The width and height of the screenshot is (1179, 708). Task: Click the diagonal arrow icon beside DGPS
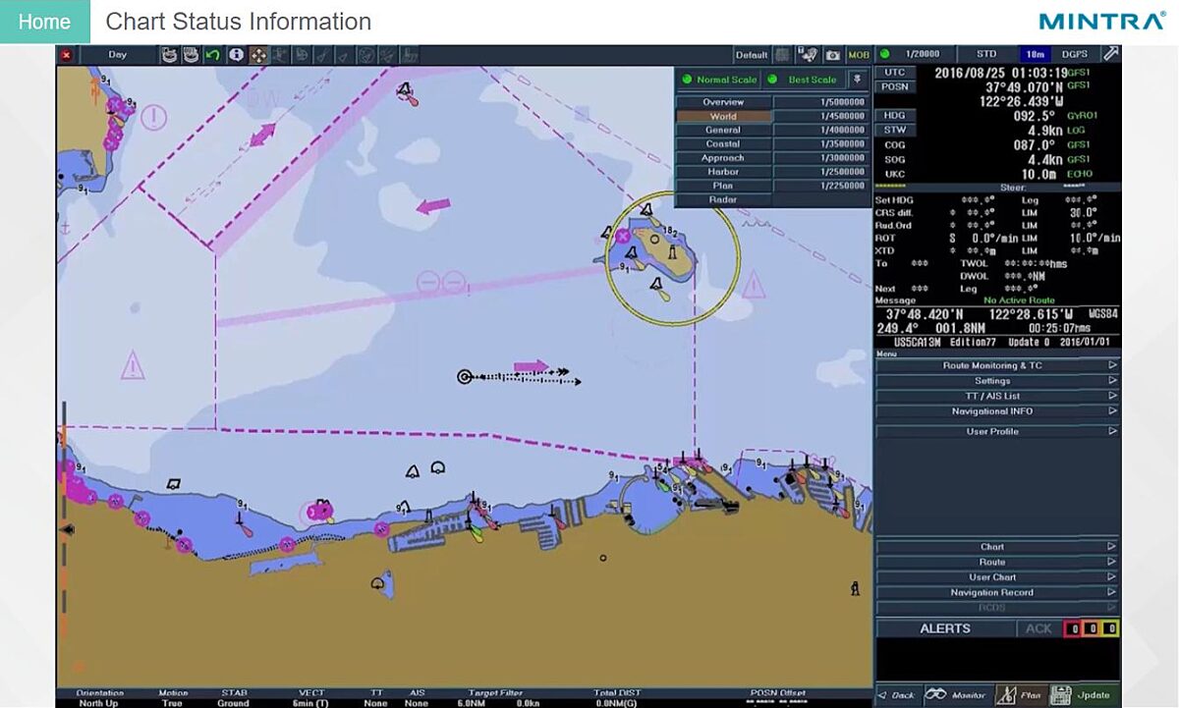click(1110, 54)
